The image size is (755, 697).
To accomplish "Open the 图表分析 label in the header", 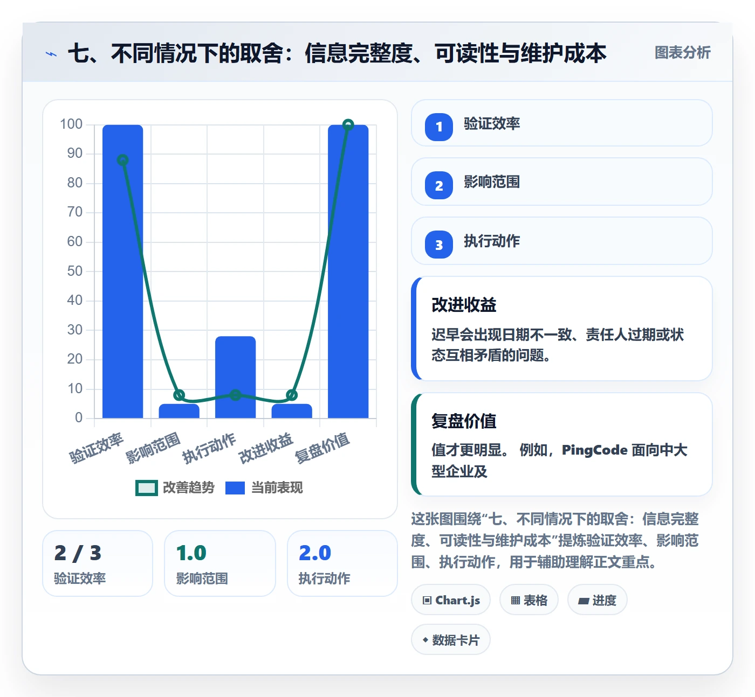I will coord(682,53).
